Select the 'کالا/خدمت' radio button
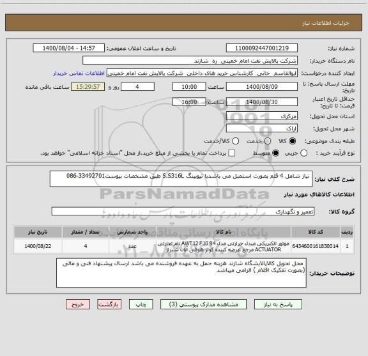 pyautogui.click(x=235, y=141)
